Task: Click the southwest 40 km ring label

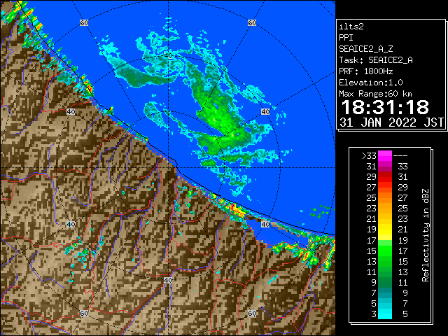Action: (71, 224)
